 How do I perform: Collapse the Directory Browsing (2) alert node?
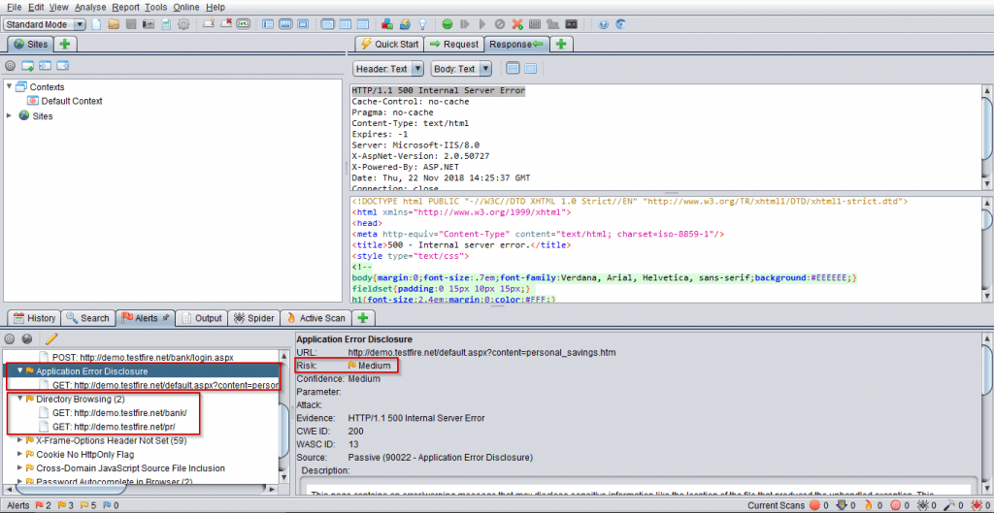pos(20,399)
